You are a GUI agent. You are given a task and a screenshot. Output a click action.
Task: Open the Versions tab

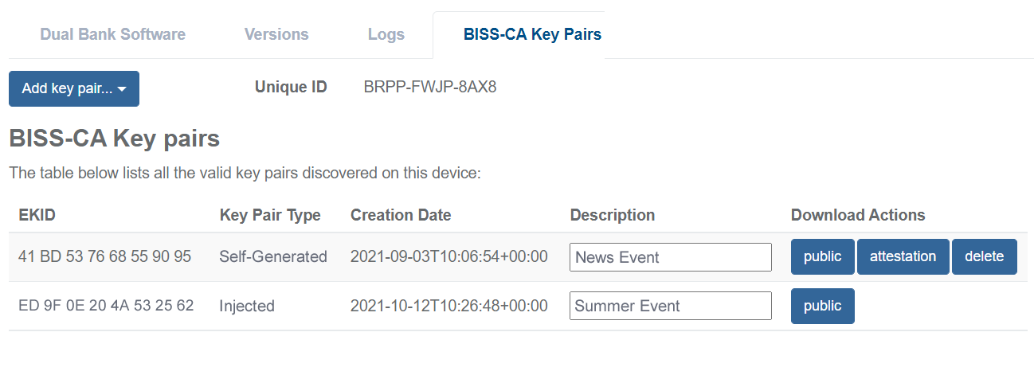click(x=276, y=34)
